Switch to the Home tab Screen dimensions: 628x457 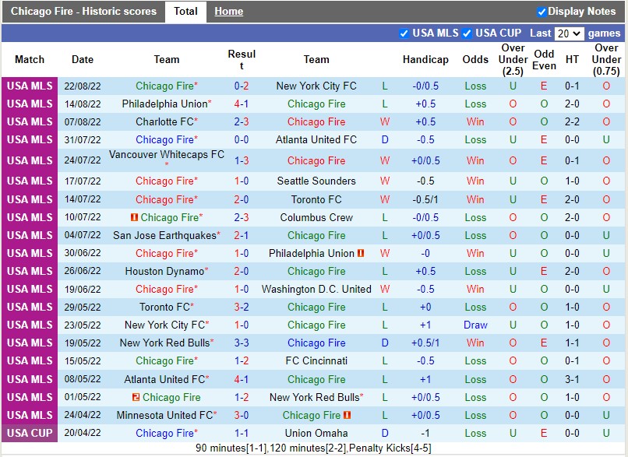[x=228, y=11]
